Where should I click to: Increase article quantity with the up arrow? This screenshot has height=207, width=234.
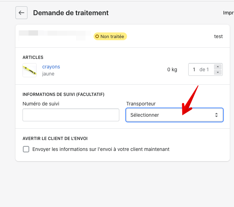[x=218, y=67]
